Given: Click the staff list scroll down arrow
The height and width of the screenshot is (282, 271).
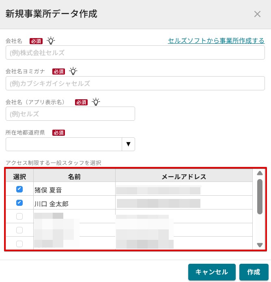Looking at the screenshot, I should point(260,245).
